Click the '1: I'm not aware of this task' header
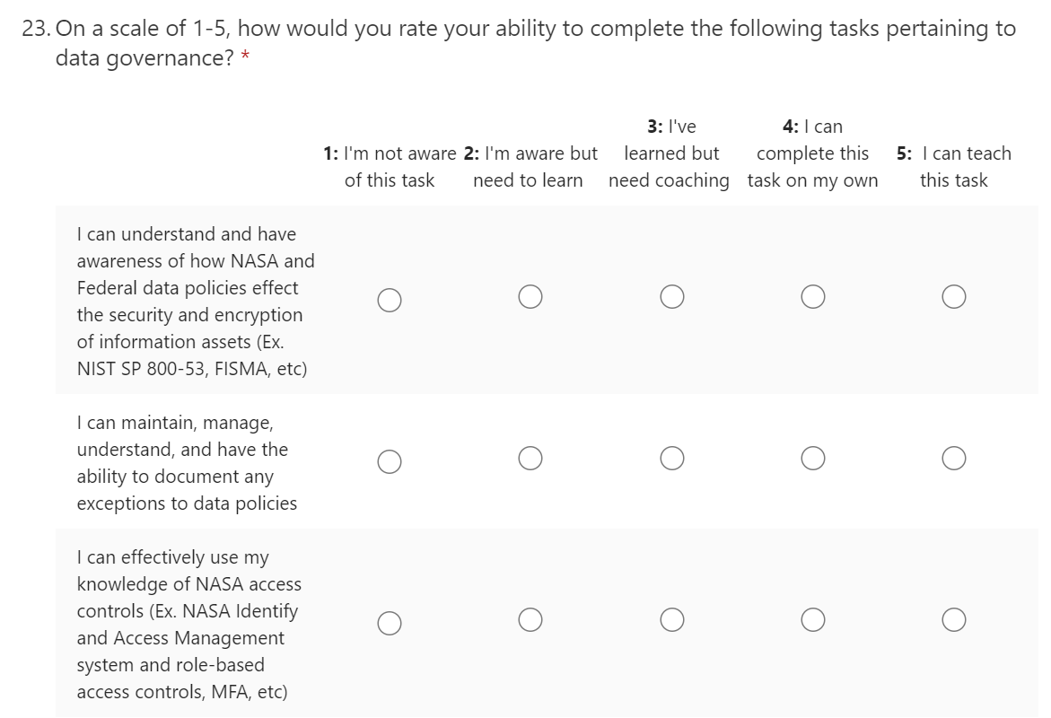 [390, 167]
